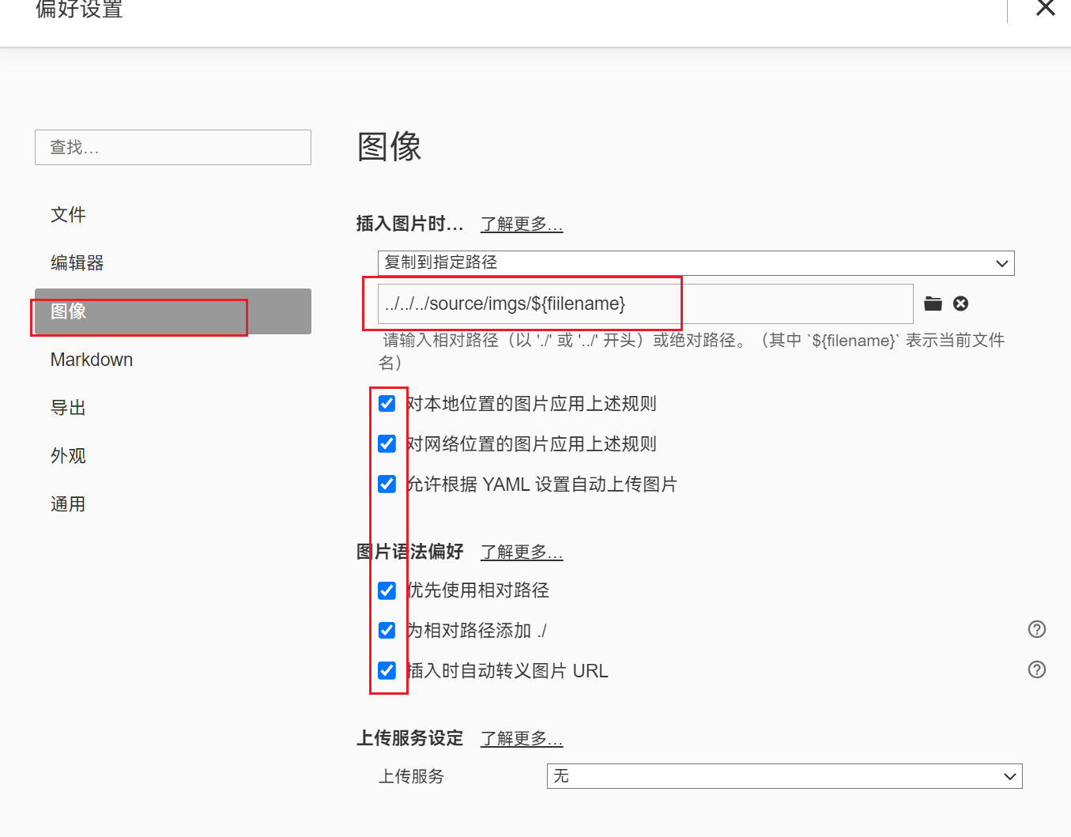Clear the image path with the X icon
Viewport: 1071px width, 837px height.
(960, 304)
